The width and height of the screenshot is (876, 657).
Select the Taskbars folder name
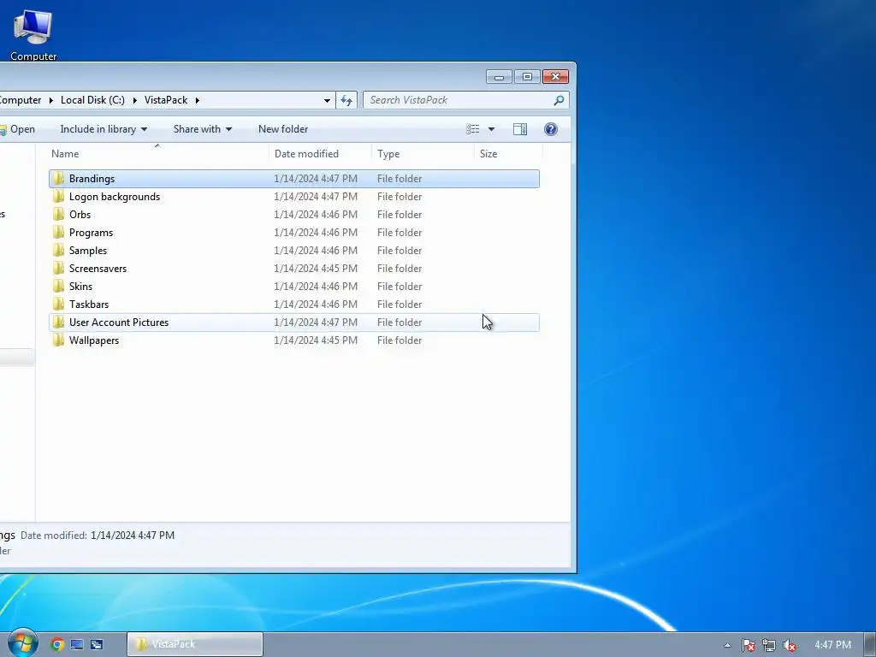89,304
